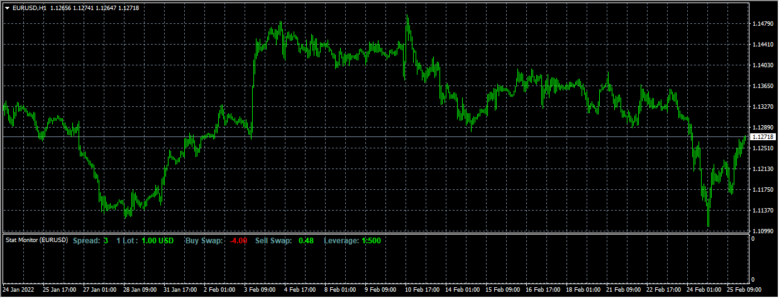Click the current price tag 1.12718
The image size is (779, 298).
tap(762, 136)
